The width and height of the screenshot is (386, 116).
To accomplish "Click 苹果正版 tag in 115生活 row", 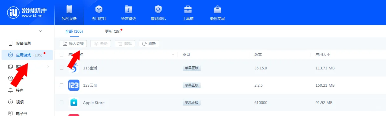I will pos(192,68).
